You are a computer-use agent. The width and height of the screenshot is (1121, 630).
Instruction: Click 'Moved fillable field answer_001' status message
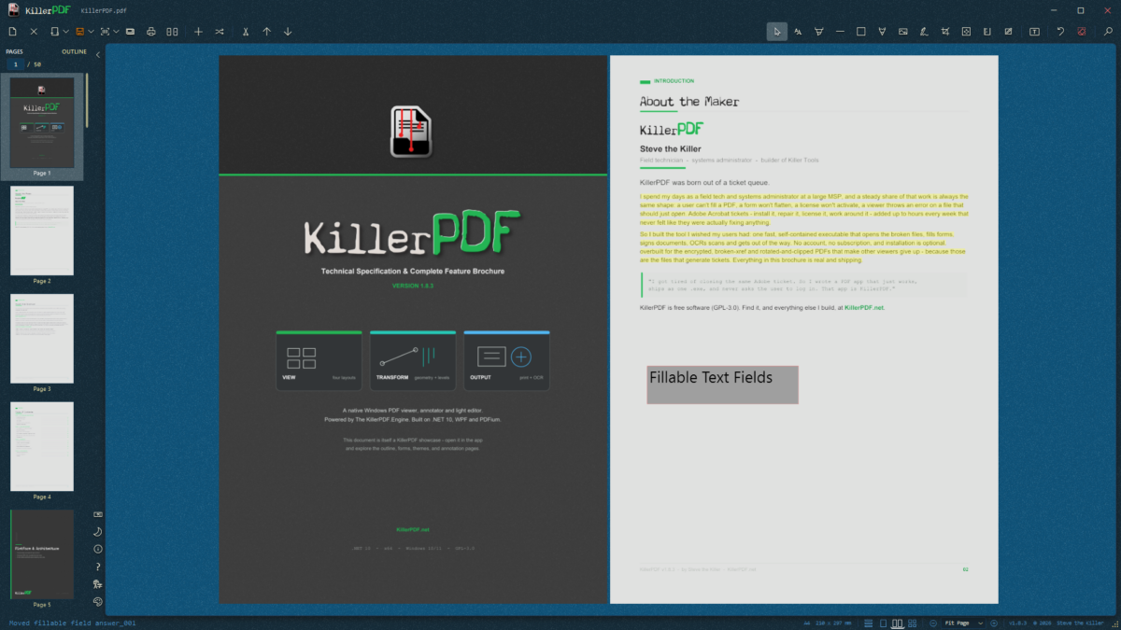[x=73, y=623]
